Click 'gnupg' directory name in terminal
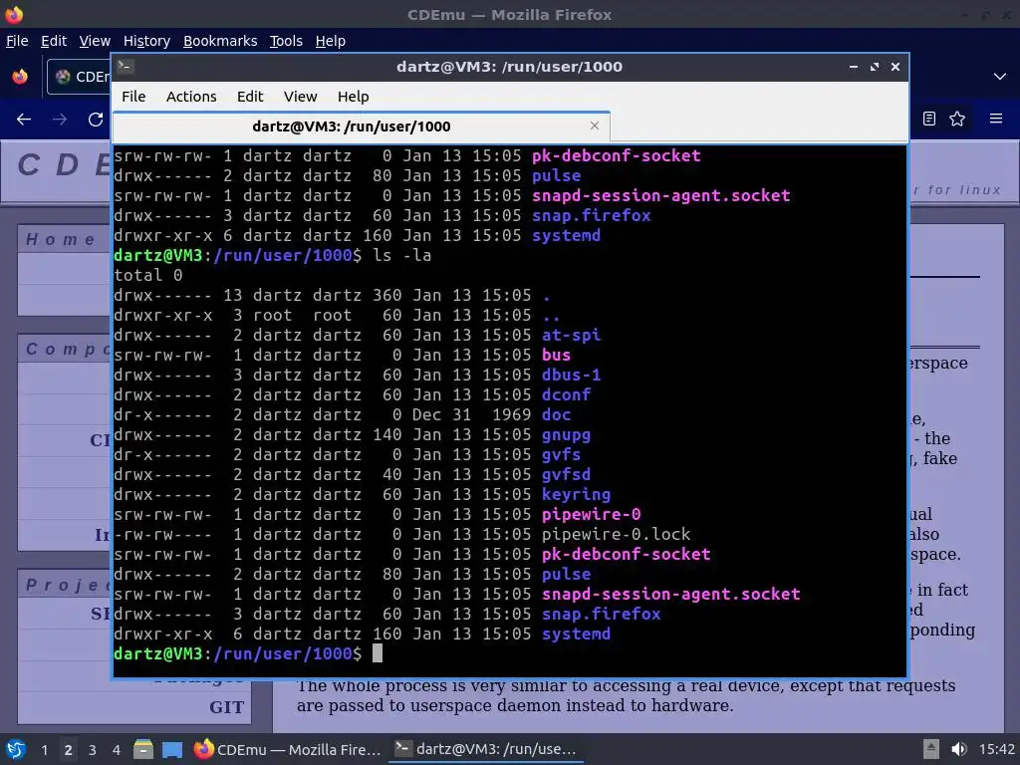Screen dimensions: 1020x765 coord(566,434)
